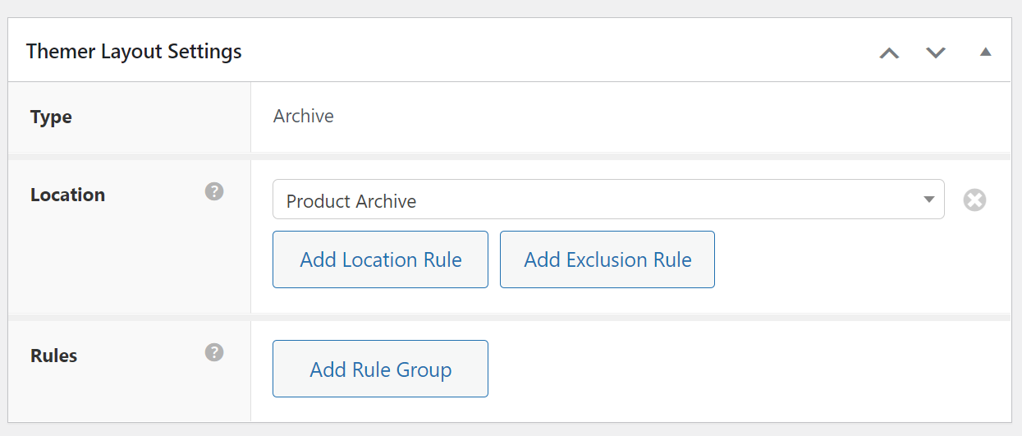The image size is (1022, 436).
Task: Click the Location row label
Action: [x=67, y=195]
